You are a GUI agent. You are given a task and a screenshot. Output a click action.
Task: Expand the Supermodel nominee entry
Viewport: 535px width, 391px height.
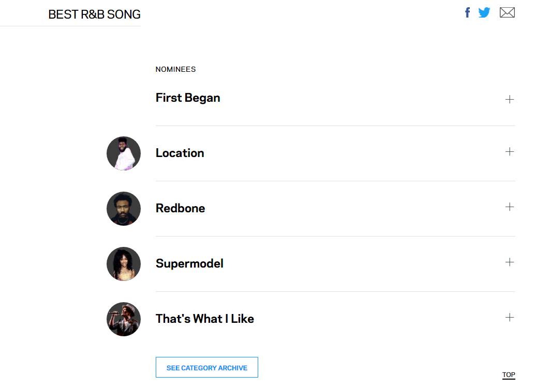click(x=510, y=262)
